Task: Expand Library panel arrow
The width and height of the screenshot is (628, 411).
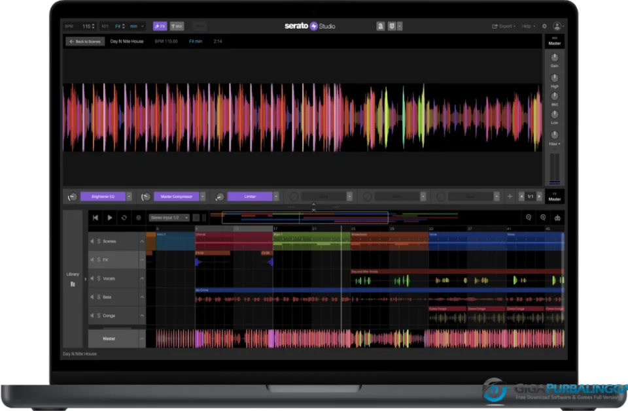Action: tap(85, 279)
